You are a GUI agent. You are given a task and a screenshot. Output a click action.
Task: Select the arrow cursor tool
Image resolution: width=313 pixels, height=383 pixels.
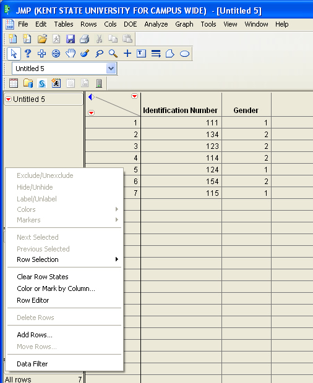tap(14, 54)
